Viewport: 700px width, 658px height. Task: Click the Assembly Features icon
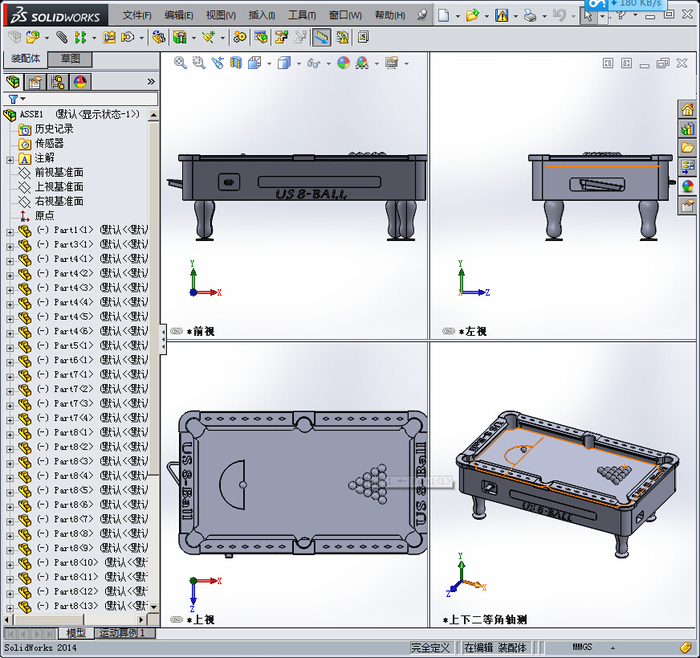tap(180, 37)
